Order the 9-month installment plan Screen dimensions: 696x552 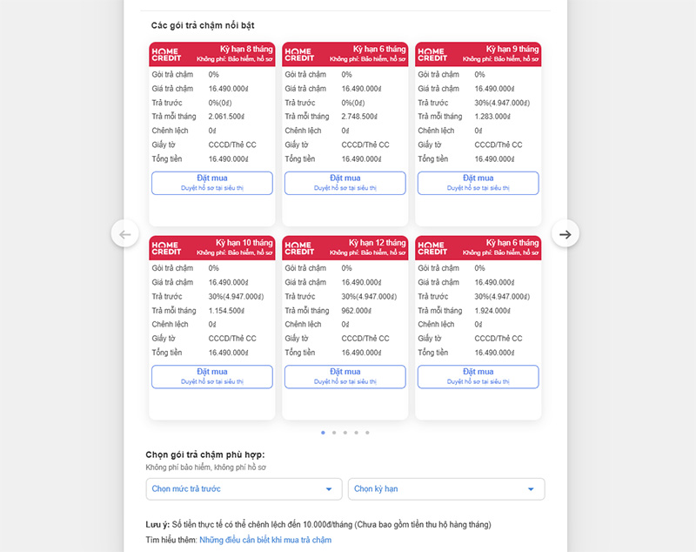[478, 183]
